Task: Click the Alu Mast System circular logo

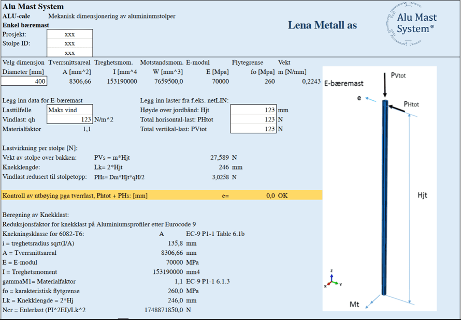Action: (412, 23)
